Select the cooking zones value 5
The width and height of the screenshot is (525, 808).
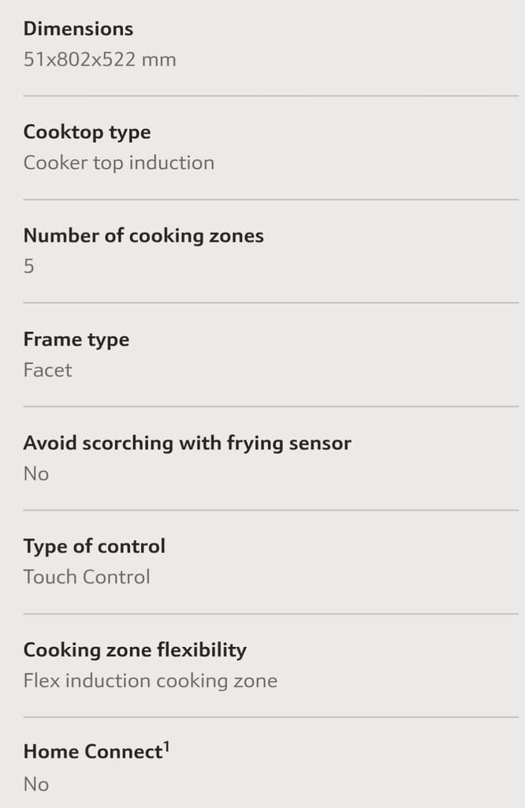coord(29,267)
